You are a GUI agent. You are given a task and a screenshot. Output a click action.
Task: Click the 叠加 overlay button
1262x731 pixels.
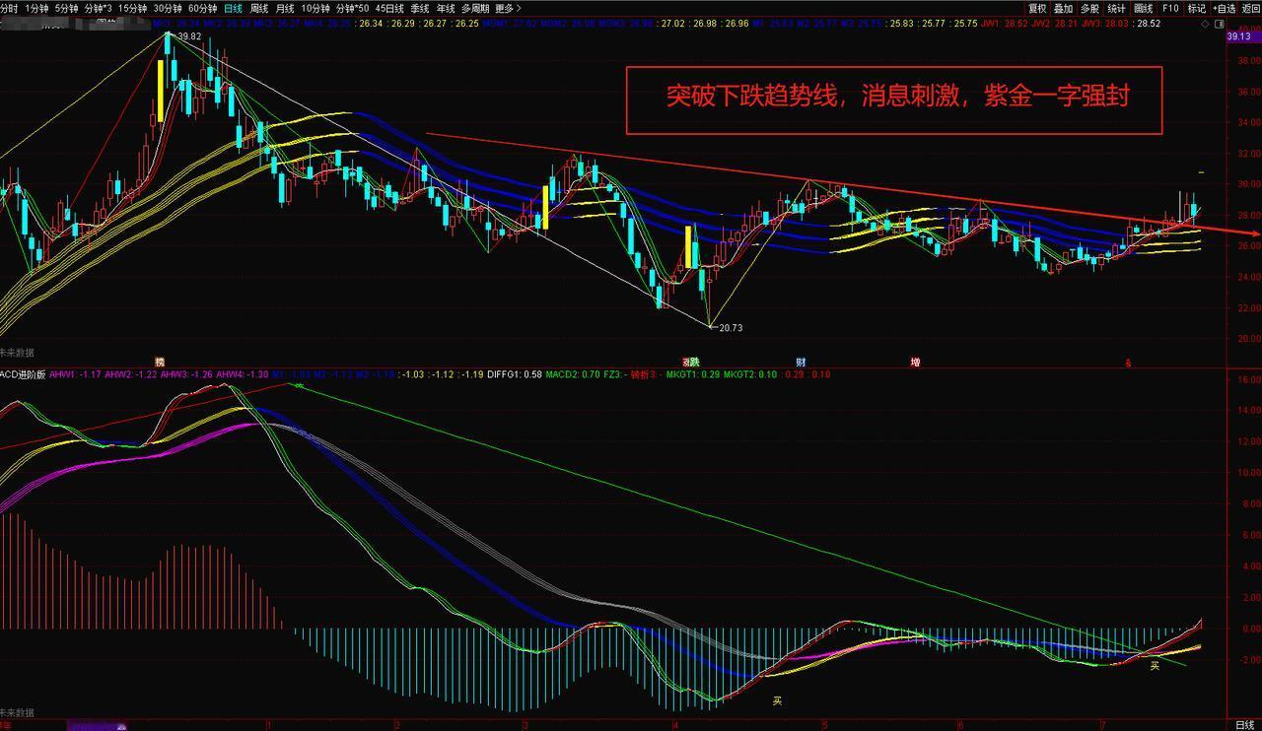tap(1064, 8)
